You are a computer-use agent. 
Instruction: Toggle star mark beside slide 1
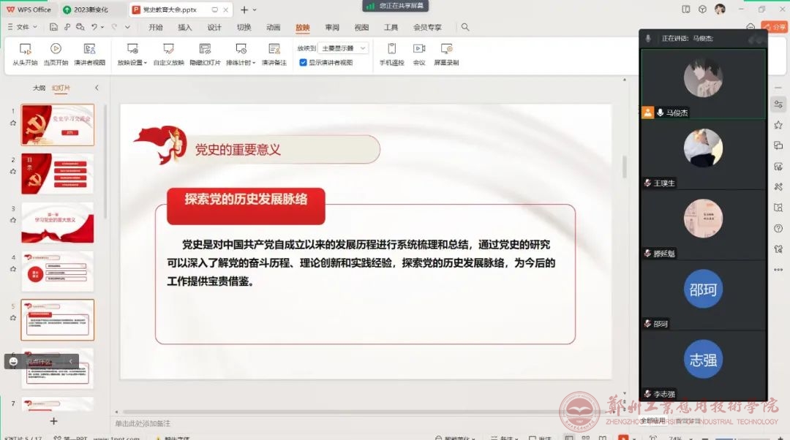(12, 124)
